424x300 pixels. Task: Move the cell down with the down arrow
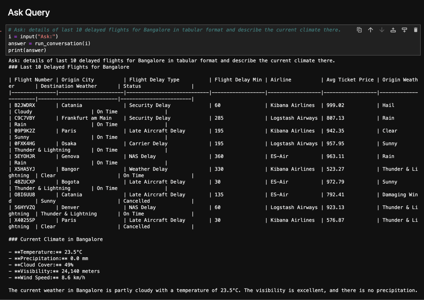(382, 30)
